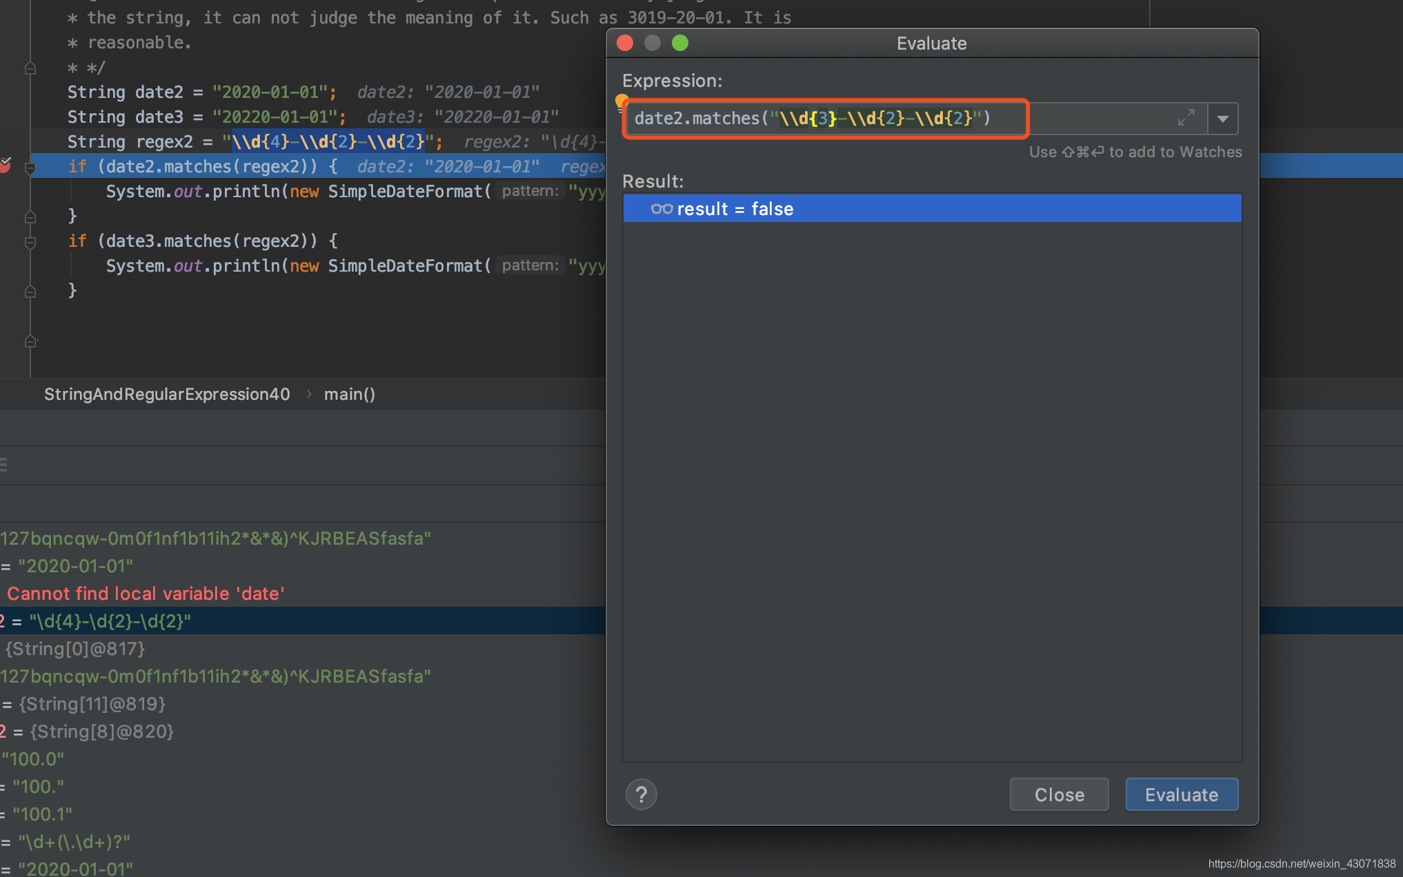Click the StringAndRegularExpression40 breadcrumb
Screen dimensions: 1403x877
[167, 394]
